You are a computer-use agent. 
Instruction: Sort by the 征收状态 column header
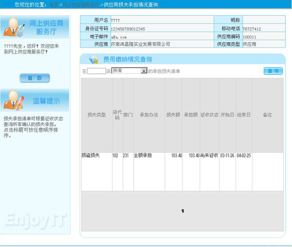click(210, 115)
